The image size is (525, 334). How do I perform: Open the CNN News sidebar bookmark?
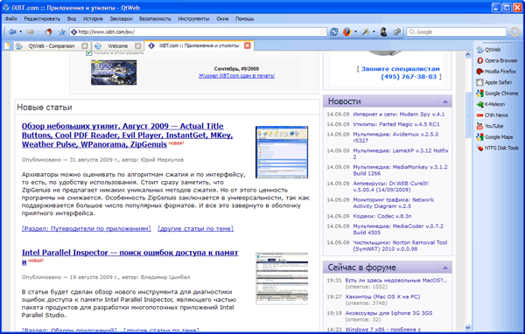(x=492, y=115)
